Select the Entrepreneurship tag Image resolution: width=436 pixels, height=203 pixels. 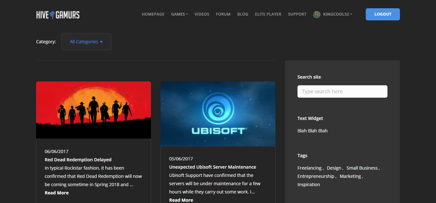316,176
